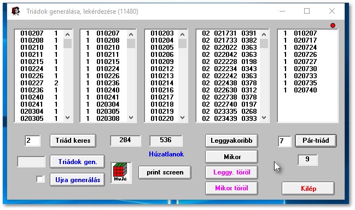Screen dimensions: 355x210
Task: Click the empty field left of Triádok gen.
Action: pyautogui.click(x=31, y=162)
